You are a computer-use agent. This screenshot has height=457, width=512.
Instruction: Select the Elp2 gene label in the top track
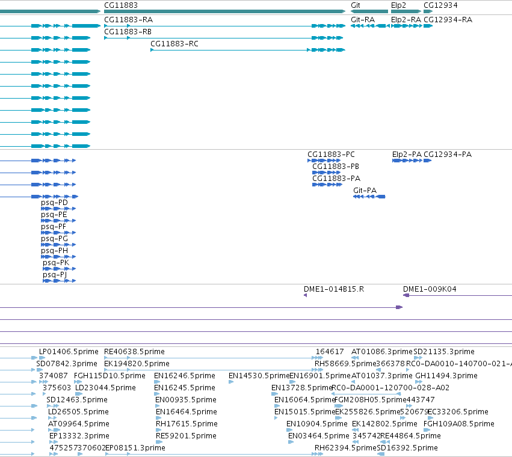click(398, 5)
